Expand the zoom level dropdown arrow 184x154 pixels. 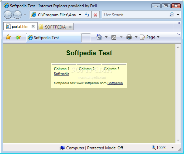click(172, 148)
